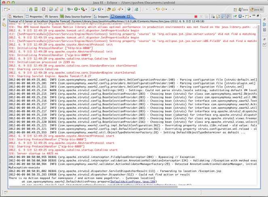Switch to the Java EE perspective
Viewport: 268px width, 197px height.
click(x=256, y=10)
